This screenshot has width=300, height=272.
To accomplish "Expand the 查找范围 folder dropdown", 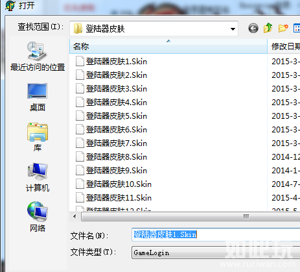I will point(233,29).
